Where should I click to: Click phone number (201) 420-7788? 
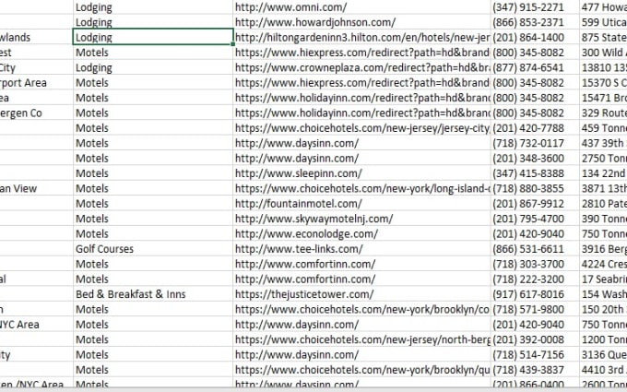(535, 128)
